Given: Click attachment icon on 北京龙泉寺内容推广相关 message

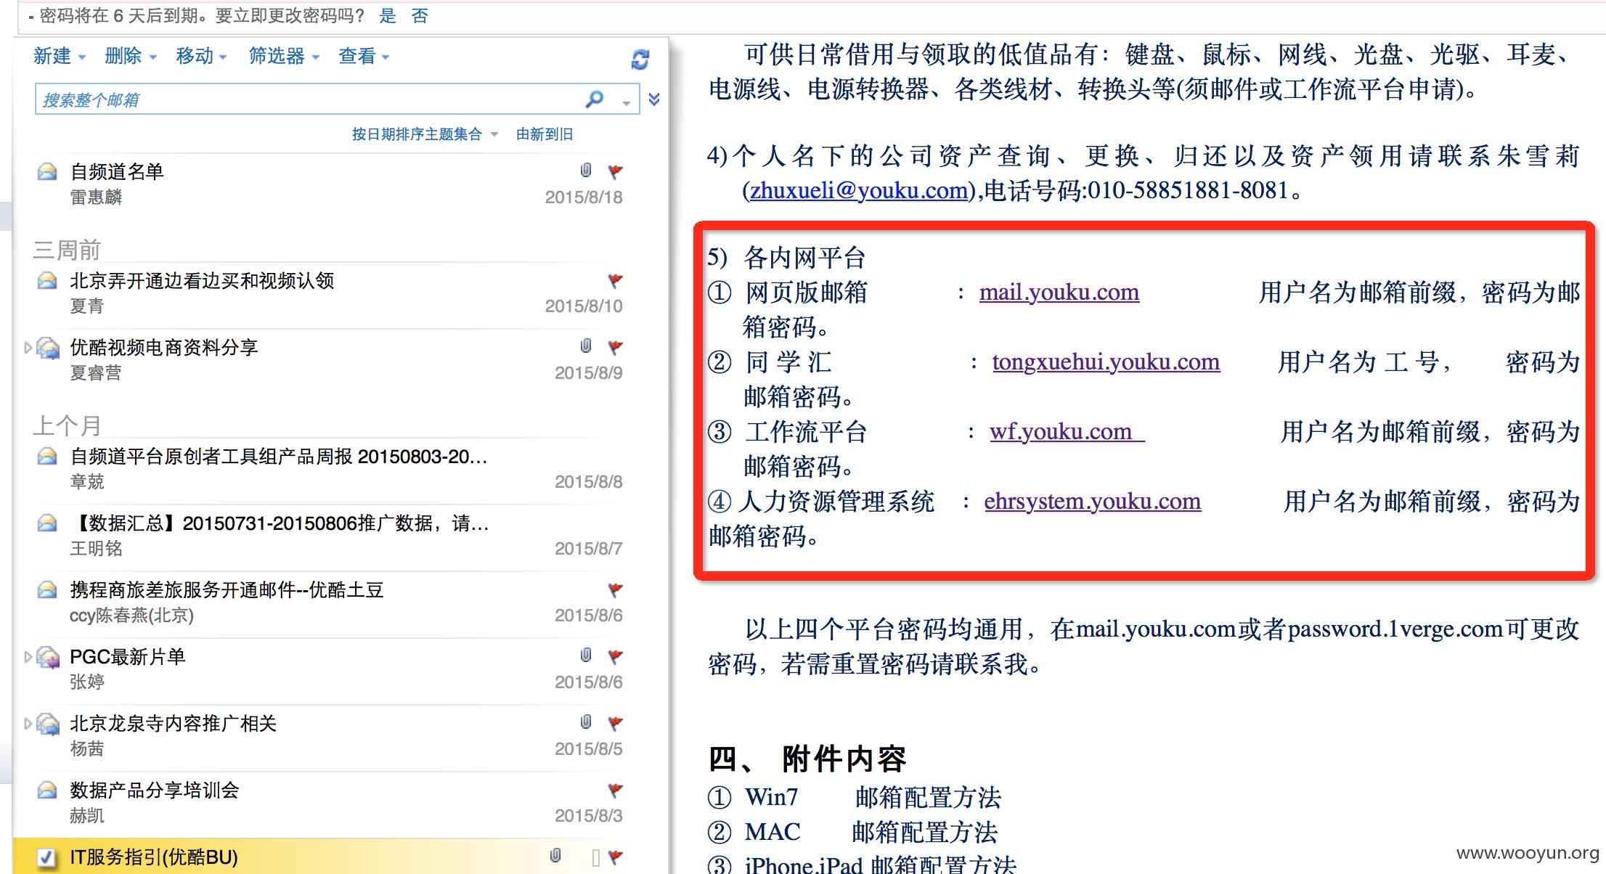Looking at the screenshot, I should click(586, 722).
